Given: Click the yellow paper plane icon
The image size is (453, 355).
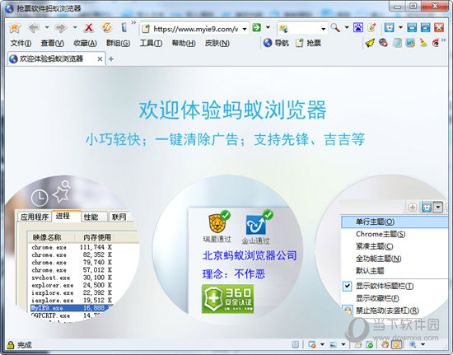Looking at the screenshot, I should (x=370, y=43).
